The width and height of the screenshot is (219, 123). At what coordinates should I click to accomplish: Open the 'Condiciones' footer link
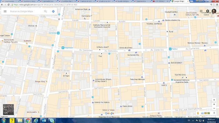pos(168,117)
